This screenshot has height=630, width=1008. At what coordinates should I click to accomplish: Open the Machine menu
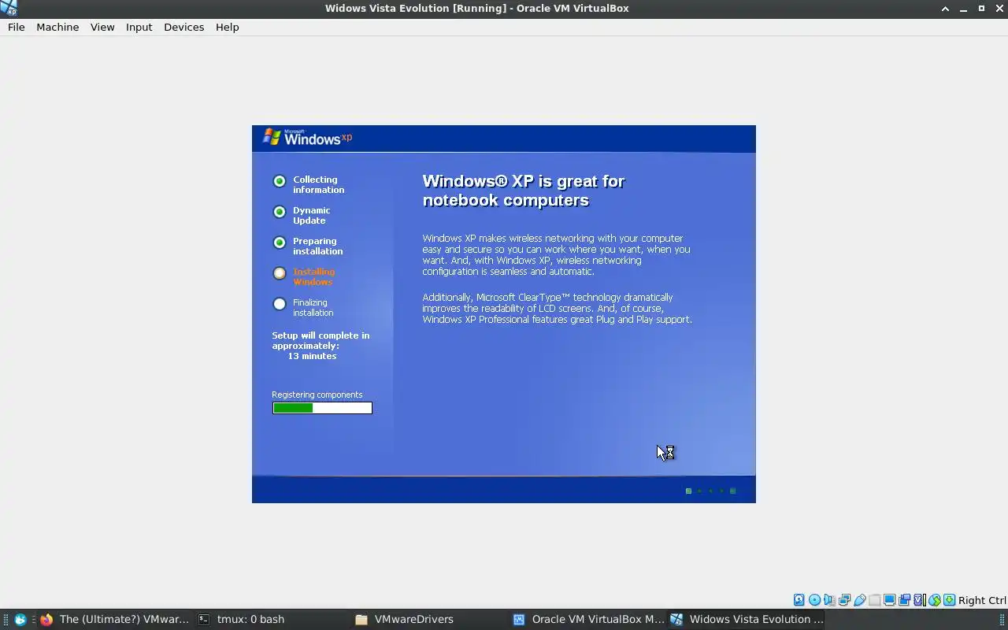57,27
